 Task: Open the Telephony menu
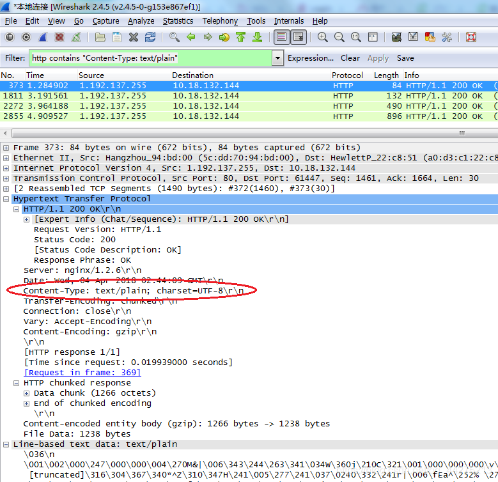click(220, 21)
